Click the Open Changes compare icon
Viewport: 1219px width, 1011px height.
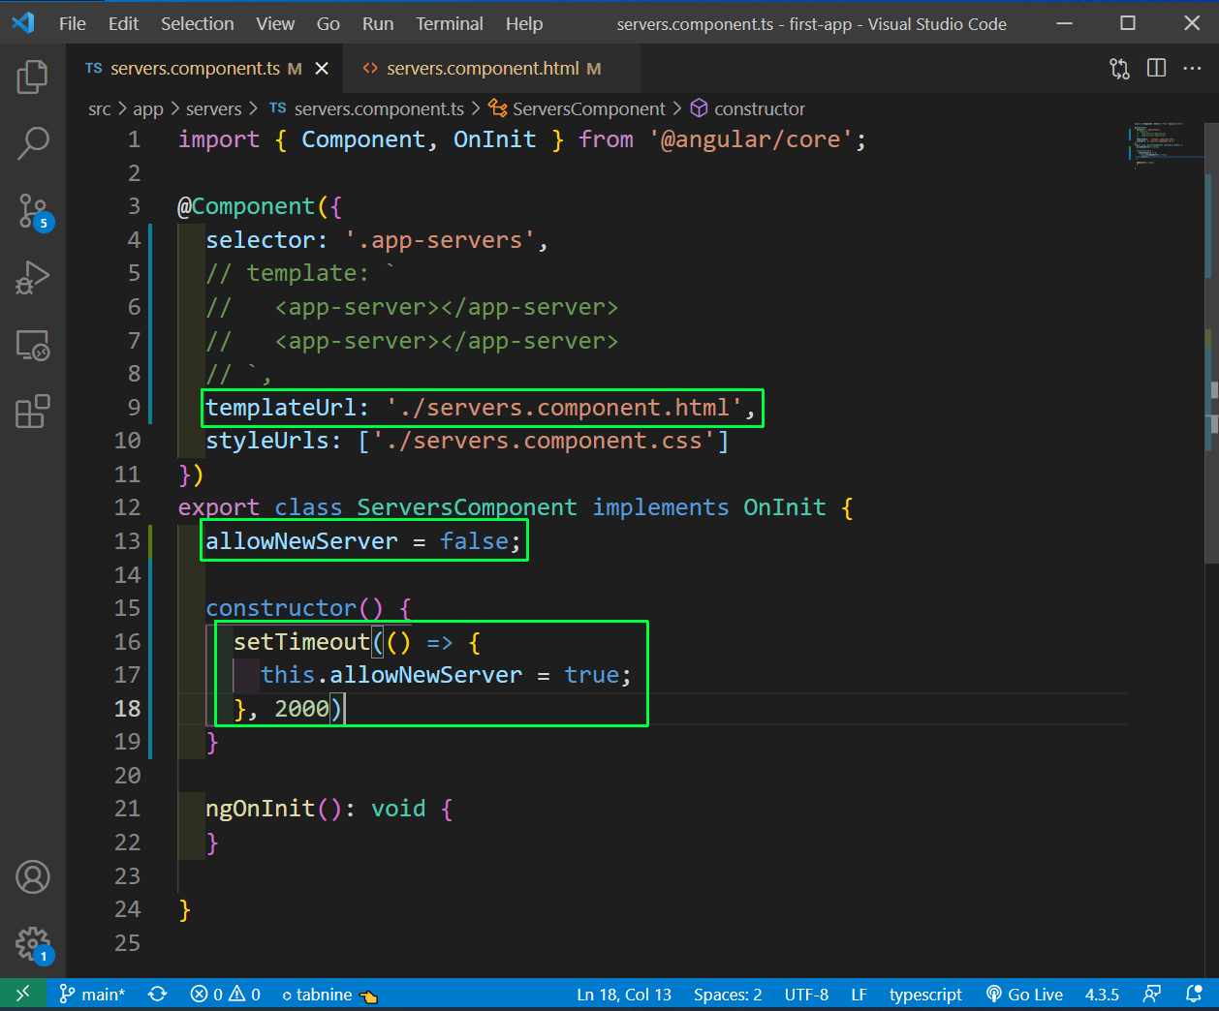[1119, 68]
